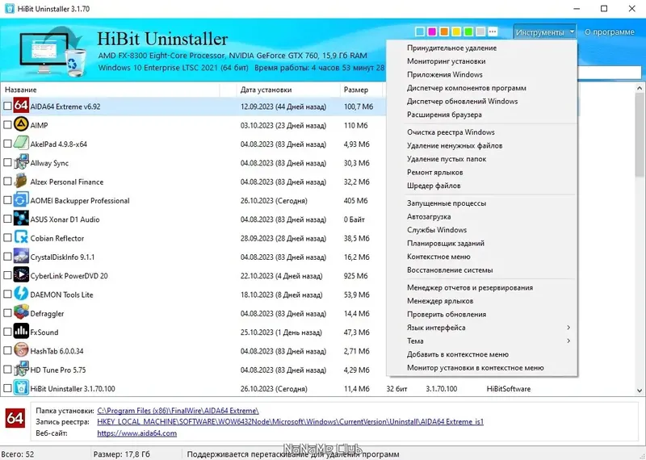Click the ASUS Xonar D1 Audio icon
Viewport: 646px width, 460px height.
pos(21,219)
